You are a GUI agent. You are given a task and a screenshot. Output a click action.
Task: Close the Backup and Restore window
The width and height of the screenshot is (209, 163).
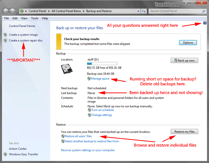tap(201, 2)
